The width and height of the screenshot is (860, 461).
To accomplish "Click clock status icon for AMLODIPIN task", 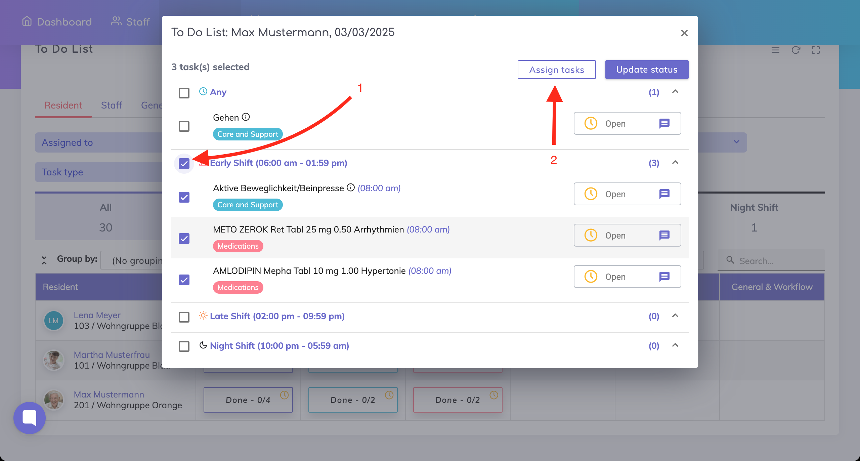I will [591, 277].
